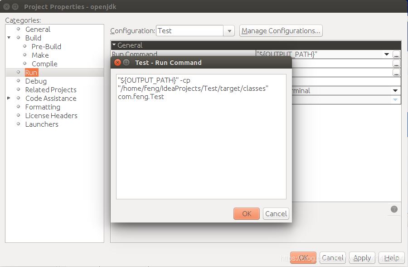
Task: Select the Formatting category
Action: [x=43, y=107]
